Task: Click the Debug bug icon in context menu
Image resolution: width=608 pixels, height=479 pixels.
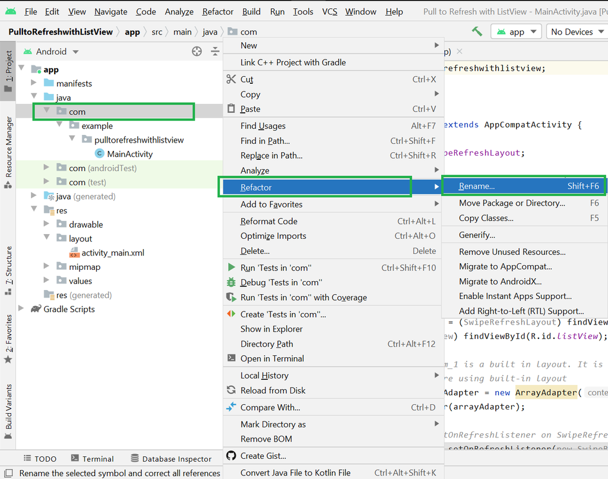Action: 232,282
